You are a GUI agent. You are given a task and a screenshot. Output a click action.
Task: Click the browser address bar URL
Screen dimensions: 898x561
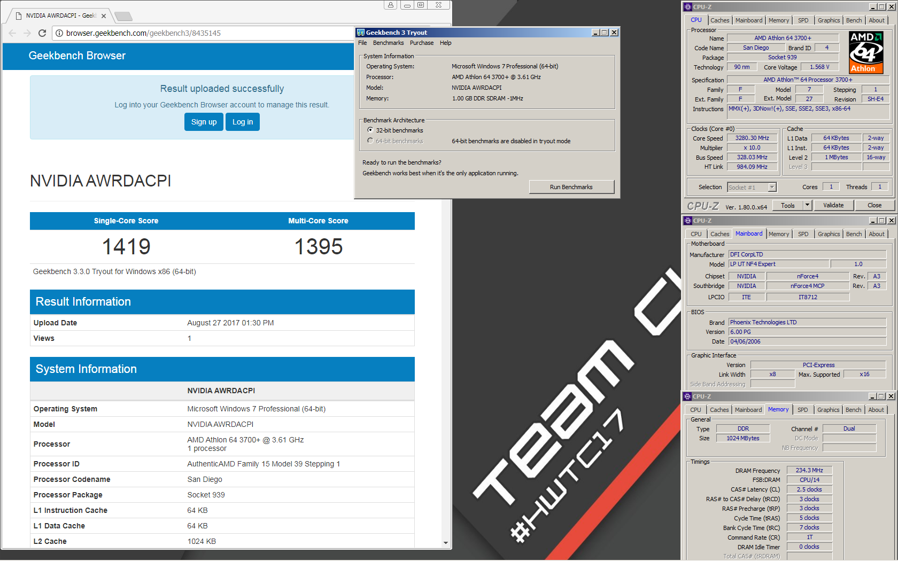tap(143, 33)
